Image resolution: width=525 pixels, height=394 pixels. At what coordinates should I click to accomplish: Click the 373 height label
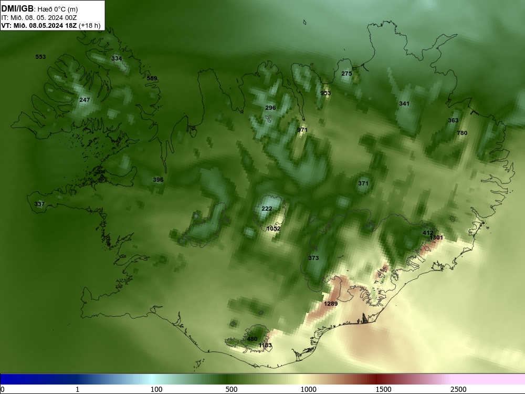click(x=313, y=258)
